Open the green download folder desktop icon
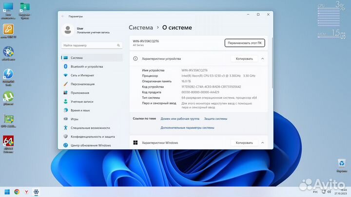Viewport: 351px width, 197px height. tap(25, 11)
